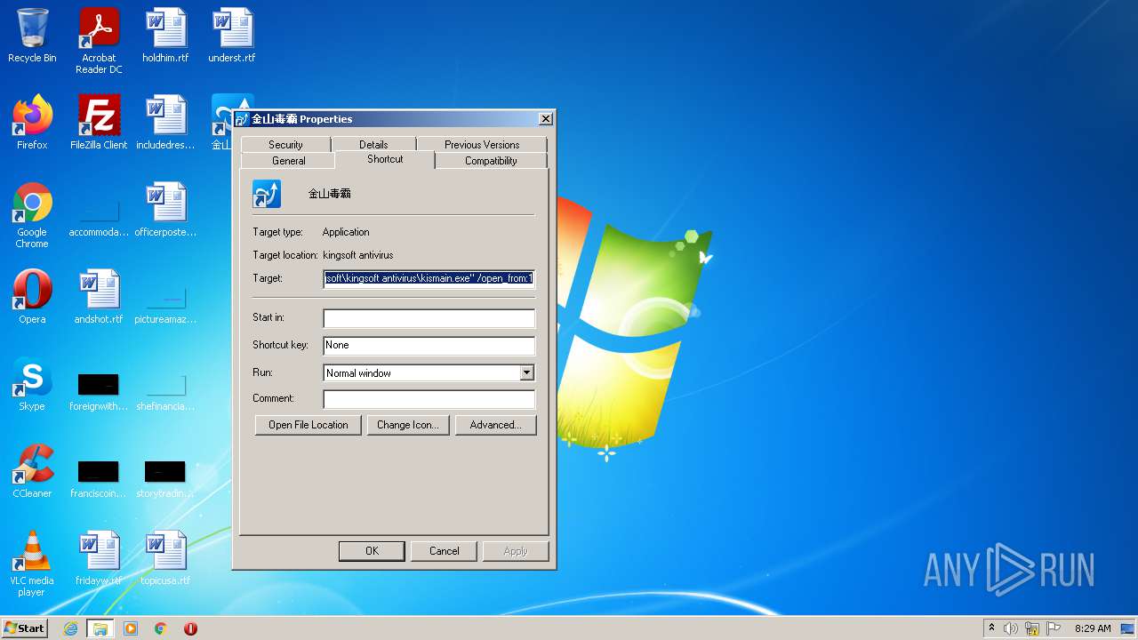This screenshot has width=1138, height=640.
Task: Click the Change Icon button
Action: (408, 425)
